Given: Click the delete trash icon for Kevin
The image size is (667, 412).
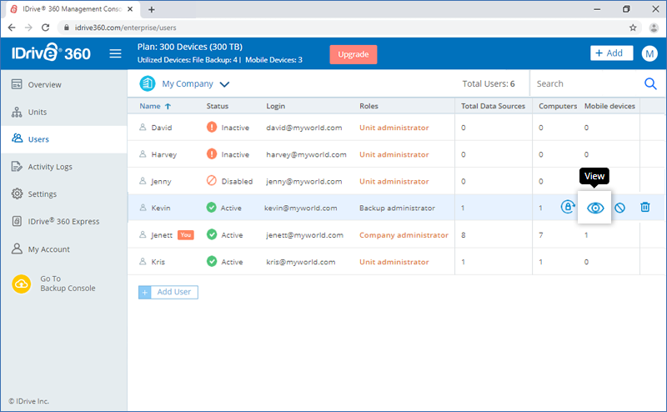Looking at the screenshot, I should 644,207.
